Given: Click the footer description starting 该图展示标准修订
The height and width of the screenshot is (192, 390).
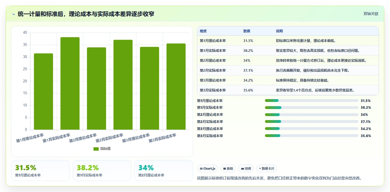Looking at the screenshot, I should 279,178.
